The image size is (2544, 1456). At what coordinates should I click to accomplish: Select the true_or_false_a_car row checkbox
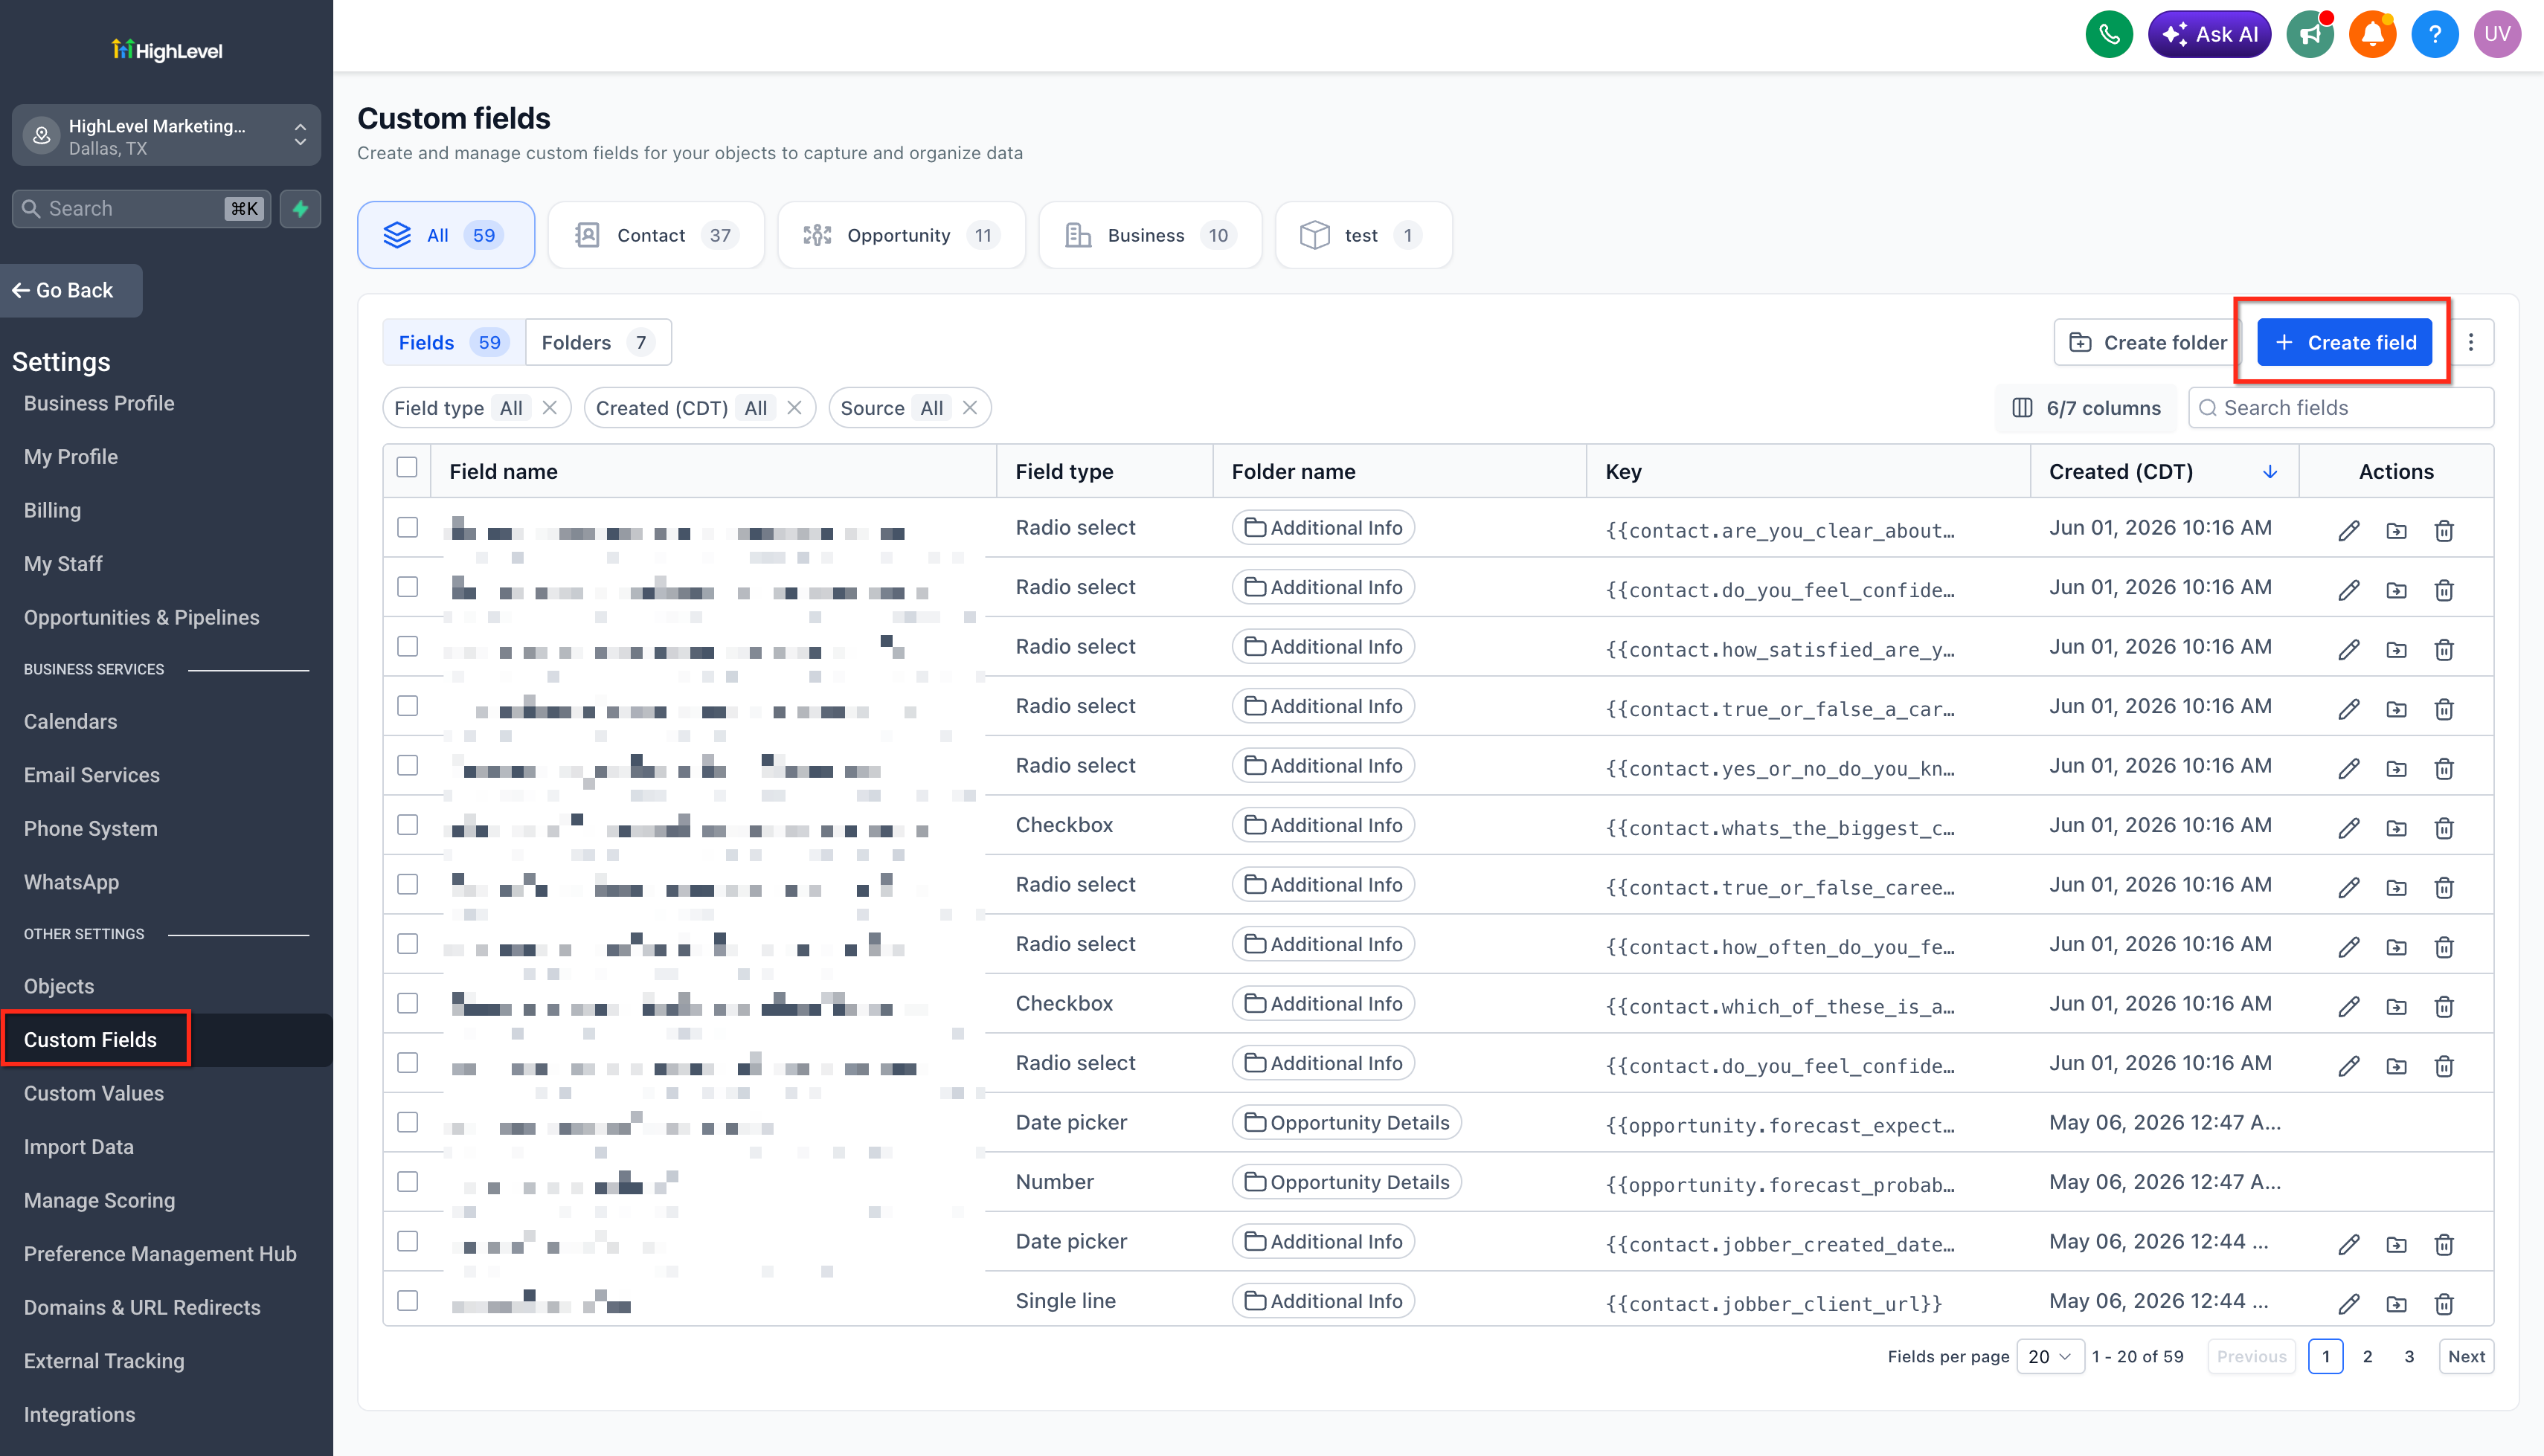(407, 706)
